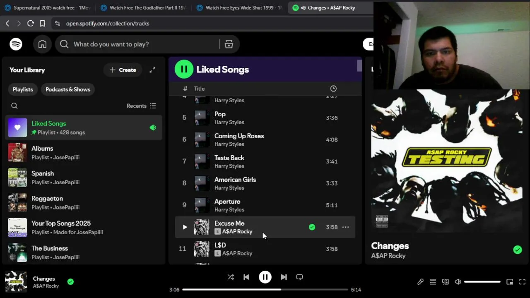530x298 pixels.
Task: Toggle repeat mode
Action: [299, 277]
